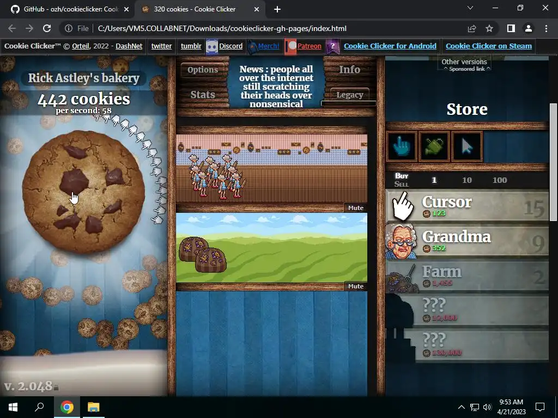Open the Options menu
This screenshot has width=558, height=418.
[203, 70]
